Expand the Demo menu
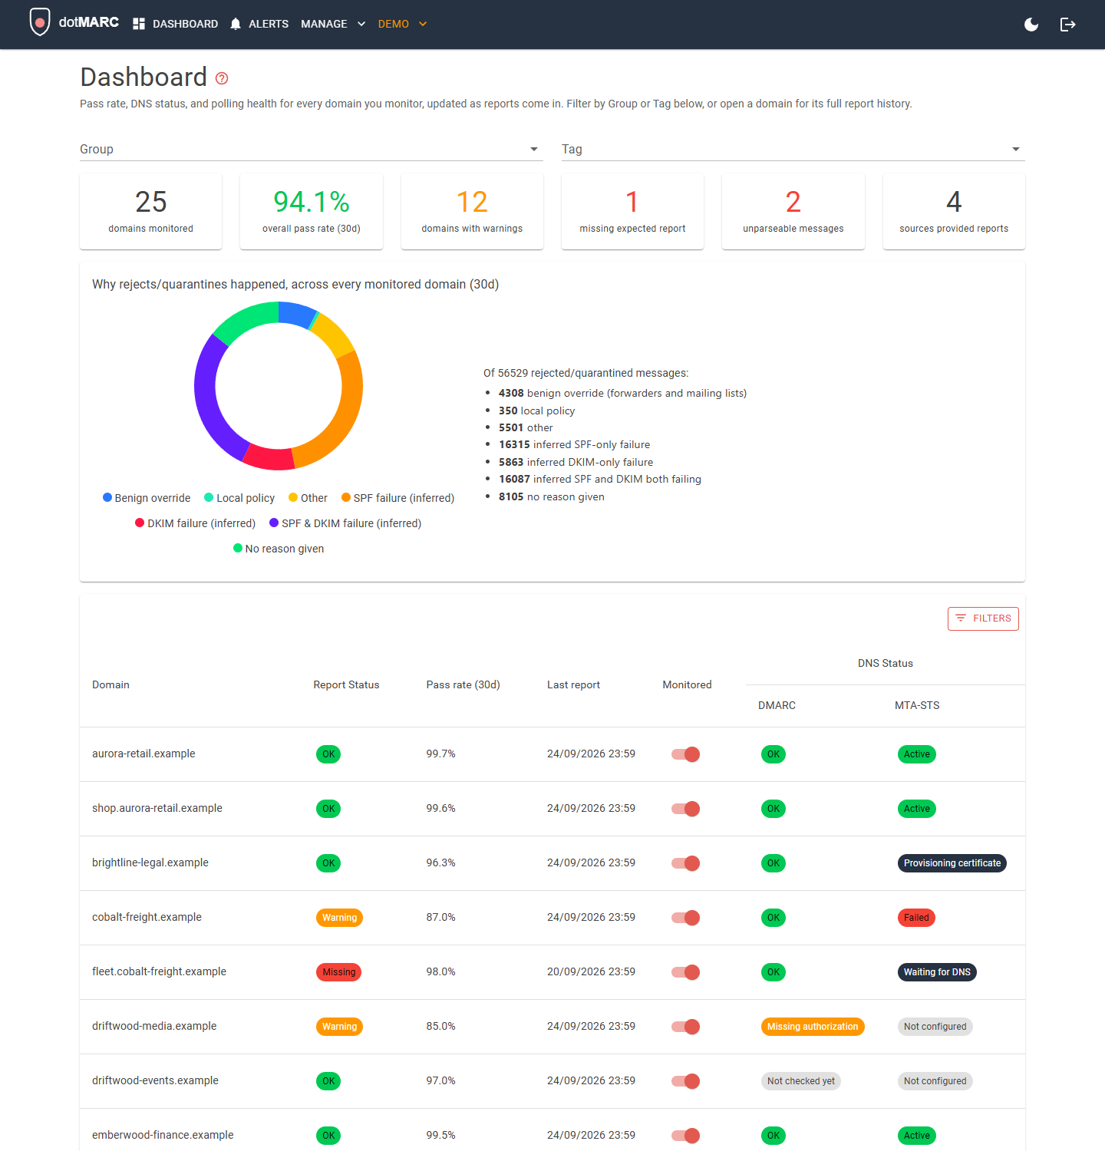Viewport: 1105px width, 1151px height. [402, 24]
